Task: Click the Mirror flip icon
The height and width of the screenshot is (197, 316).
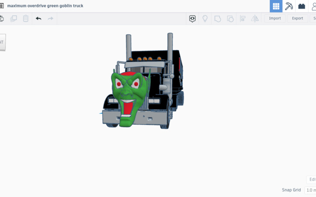Action: click(255, 19)
